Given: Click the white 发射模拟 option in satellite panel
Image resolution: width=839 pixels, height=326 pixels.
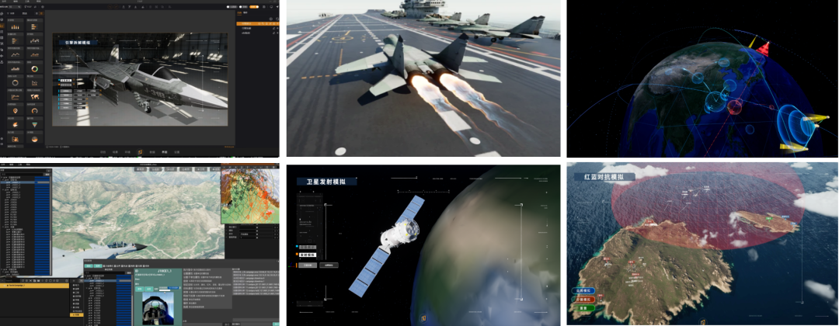Looking at the screenshot, I should (307, 255).
